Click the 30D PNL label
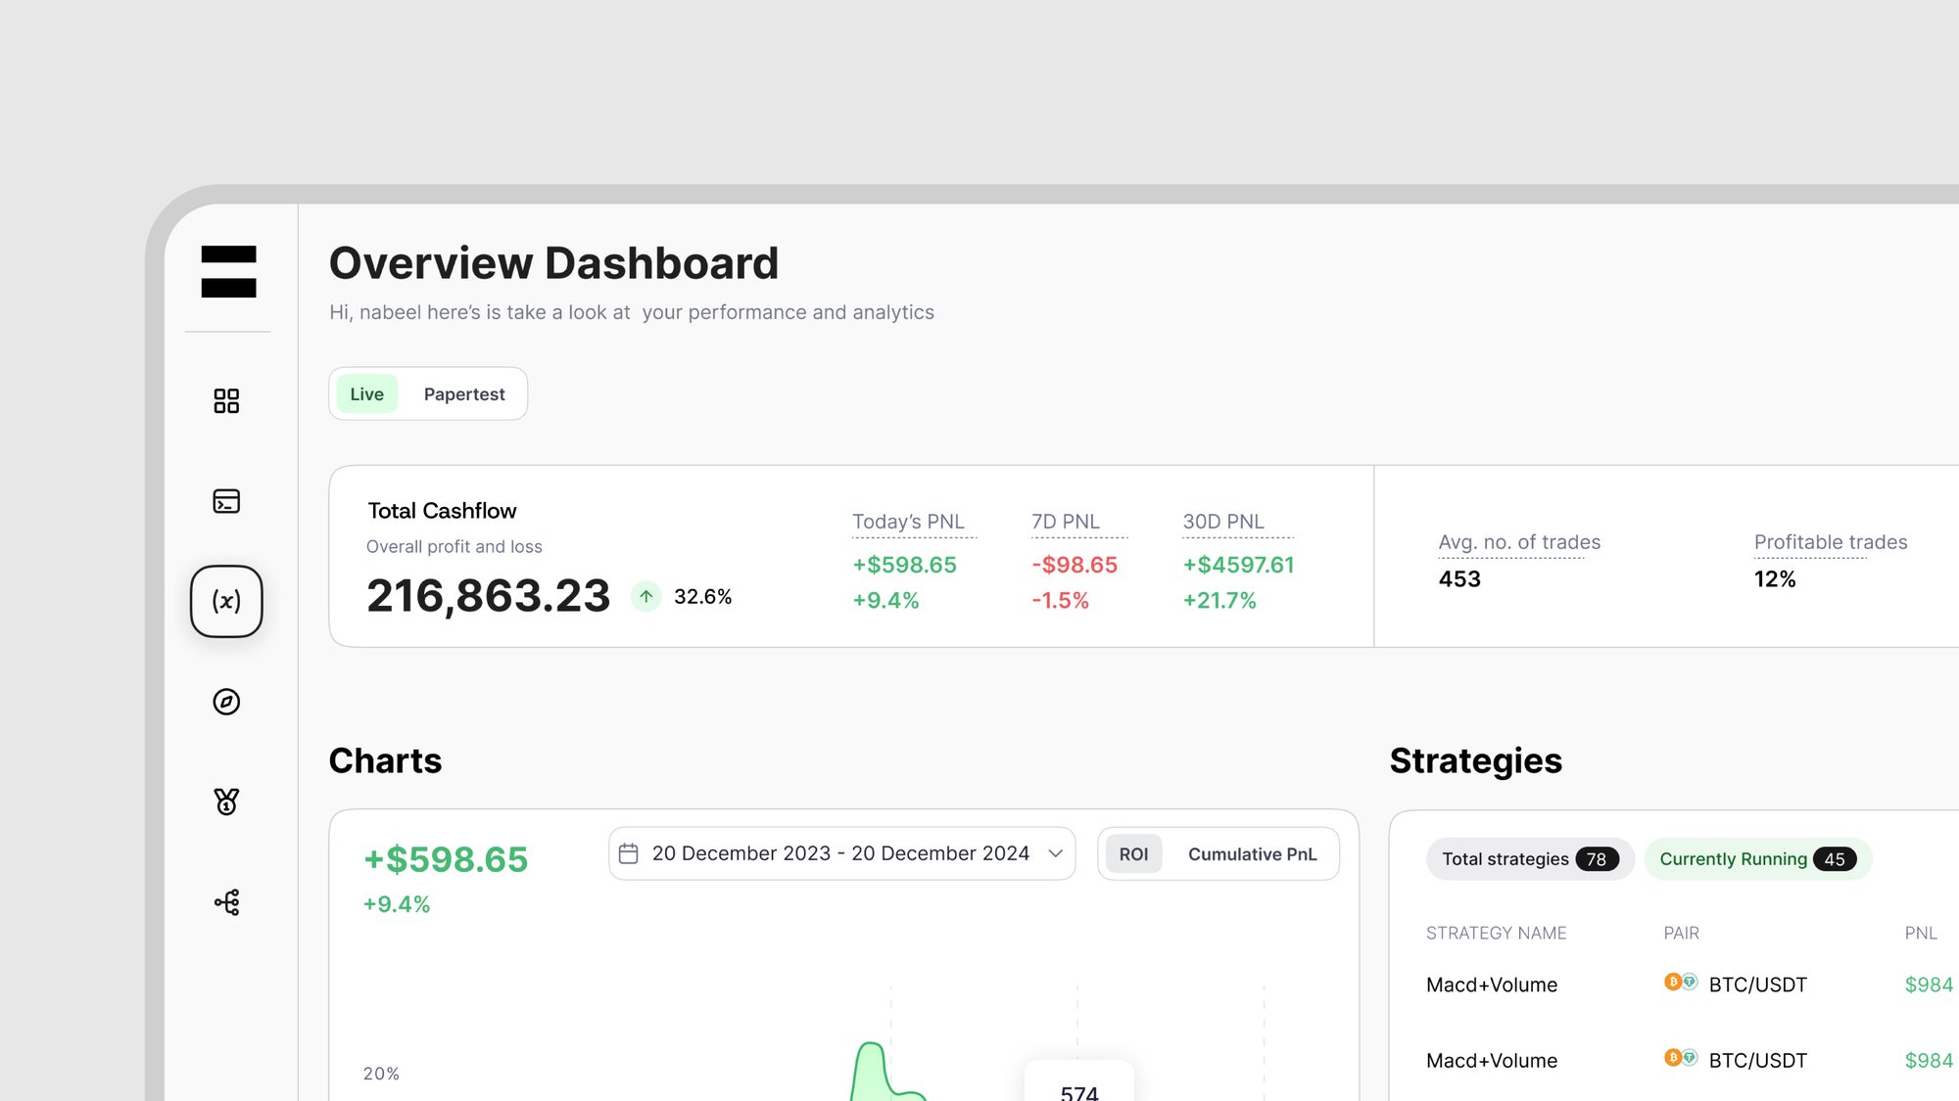This screenshot has width=1959, height=1101. pos(1223,522)
